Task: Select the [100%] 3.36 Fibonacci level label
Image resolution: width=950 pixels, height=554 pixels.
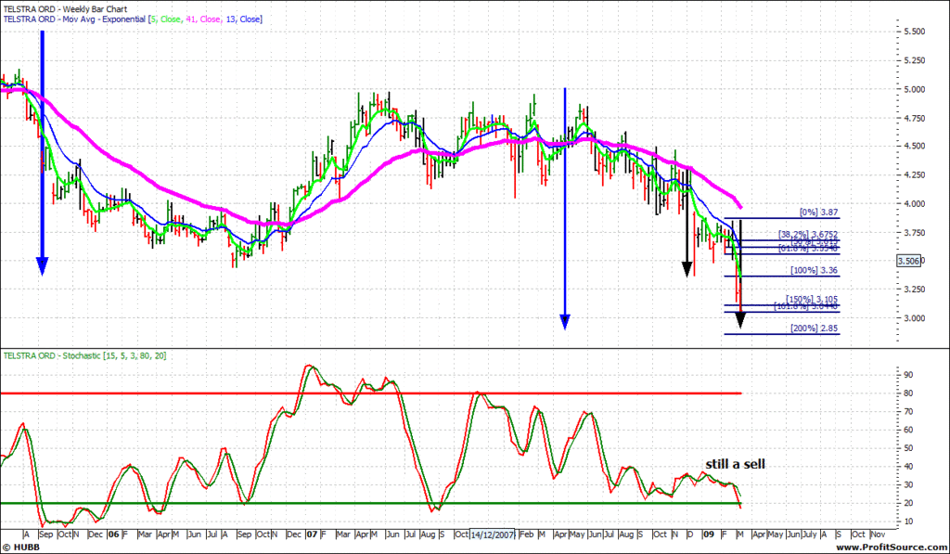Action: (815, 270)
